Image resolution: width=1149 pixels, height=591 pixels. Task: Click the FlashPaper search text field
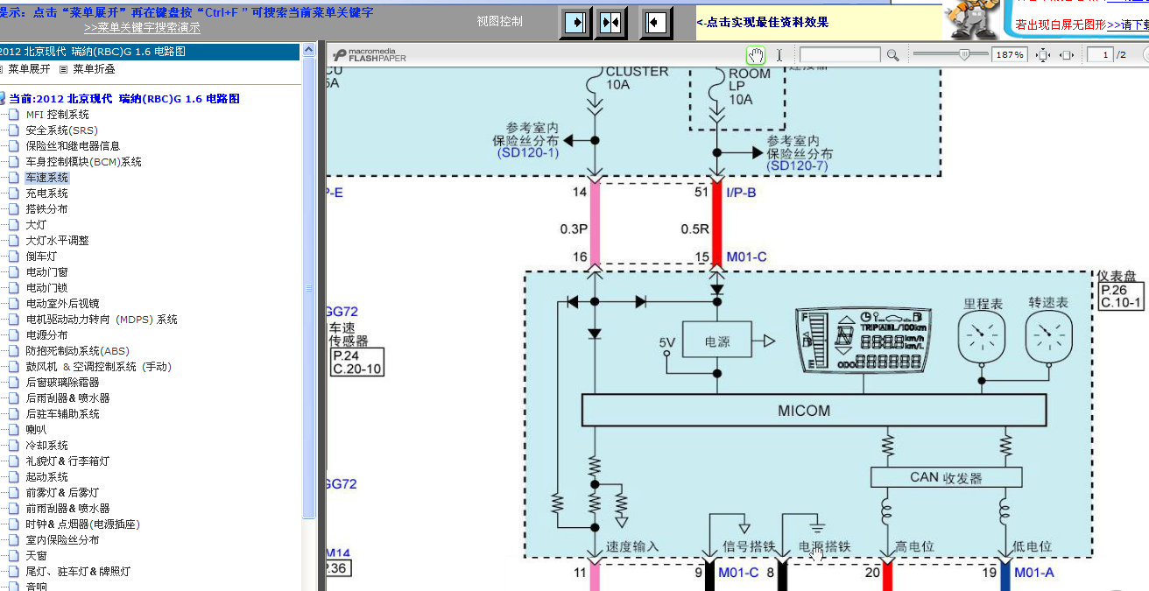click(x=840, y=55)
